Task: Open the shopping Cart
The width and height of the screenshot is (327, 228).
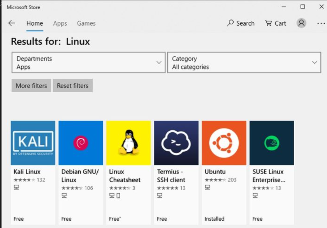Action: [x=276, y=23]
